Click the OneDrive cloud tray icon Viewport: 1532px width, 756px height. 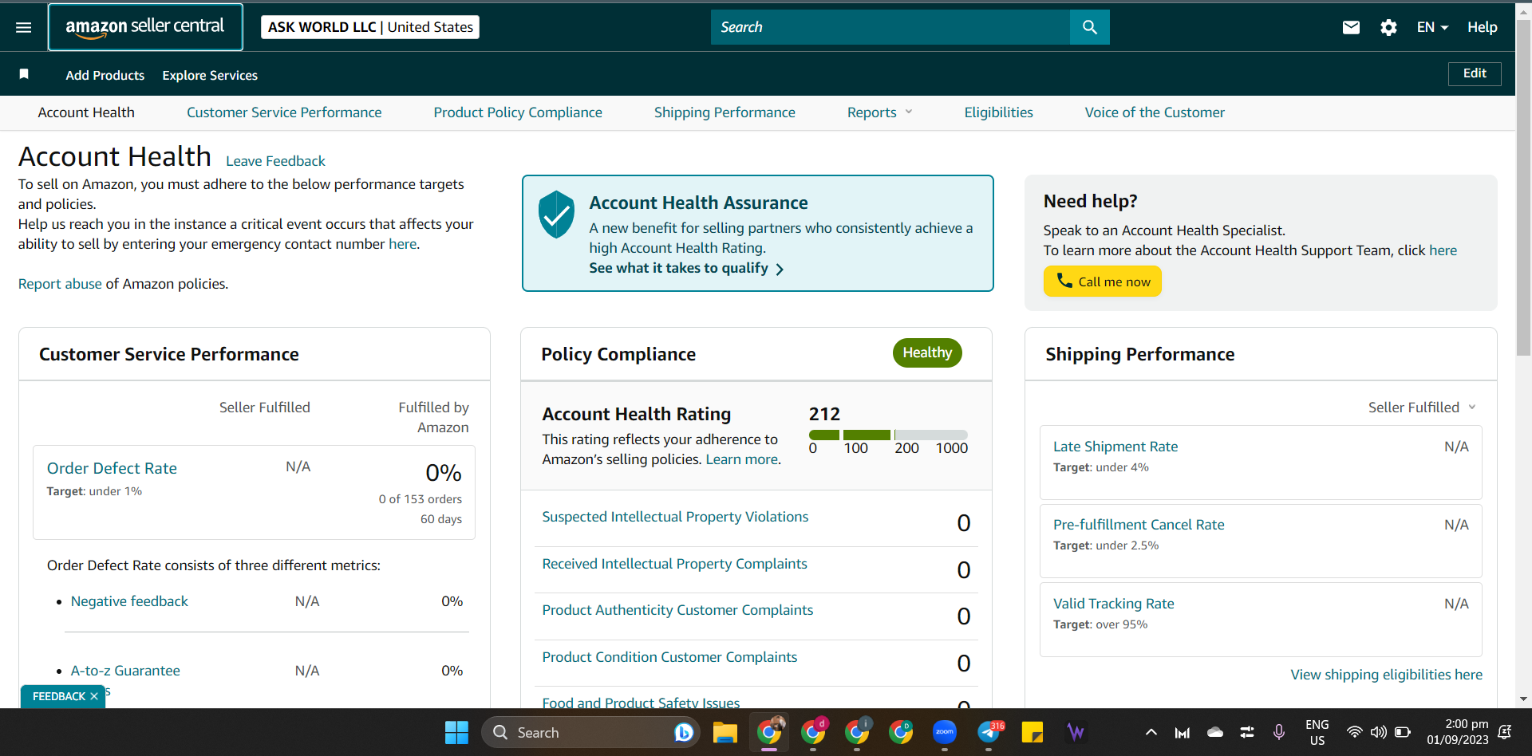coord(1215,732)
